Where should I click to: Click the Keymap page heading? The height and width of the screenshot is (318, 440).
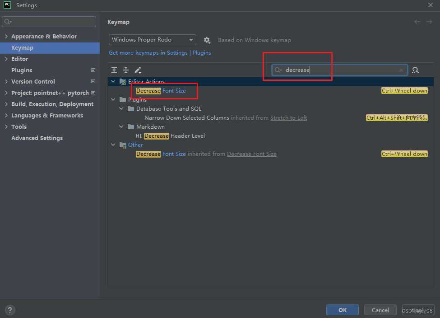click(118, 22)
